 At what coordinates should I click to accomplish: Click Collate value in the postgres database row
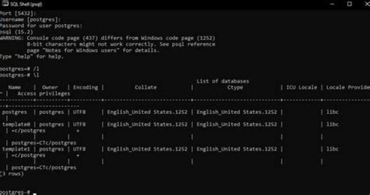pyautogui.click(x=147, y=112)
